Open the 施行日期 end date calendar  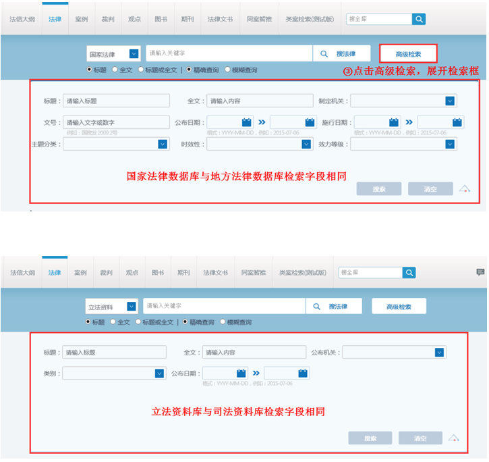tap(457, 122)
